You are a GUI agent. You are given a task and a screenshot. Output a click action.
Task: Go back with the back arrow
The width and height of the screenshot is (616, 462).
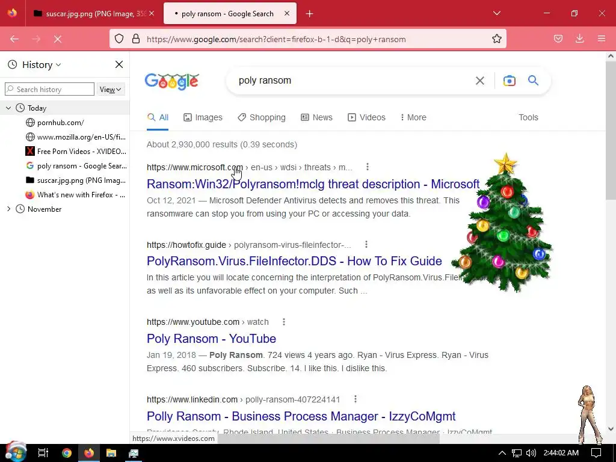[x=14, y=39]
